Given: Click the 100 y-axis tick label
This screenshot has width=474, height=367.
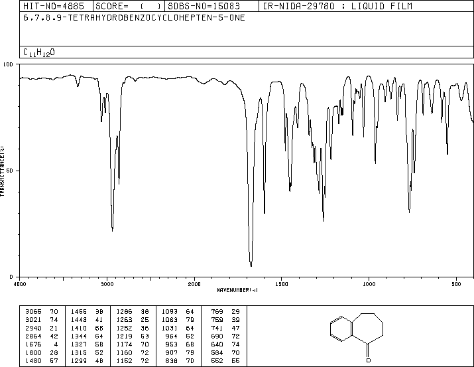Looking at the screenshot, I should [x=8, y=64].
